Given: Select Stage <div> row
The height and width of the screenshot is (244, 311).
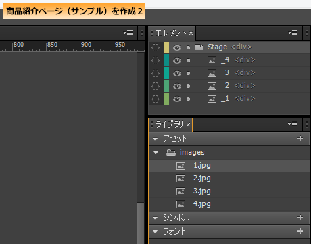Looking at the screenshot, I should 229,47.
